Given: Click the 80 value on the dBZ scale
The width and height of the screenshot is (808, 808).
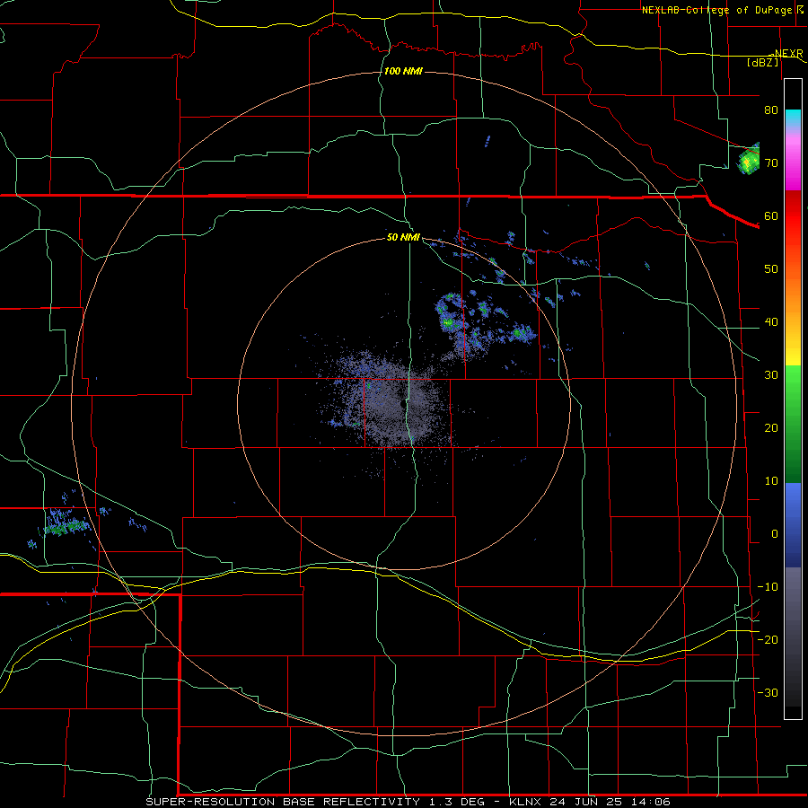Looking at the screenshot, I should coord(771,110).
